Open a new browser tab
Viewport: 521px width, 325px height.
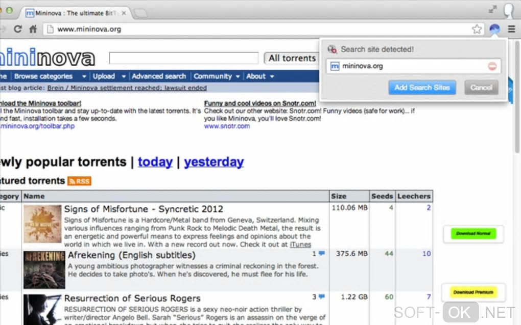pos(140,13)
